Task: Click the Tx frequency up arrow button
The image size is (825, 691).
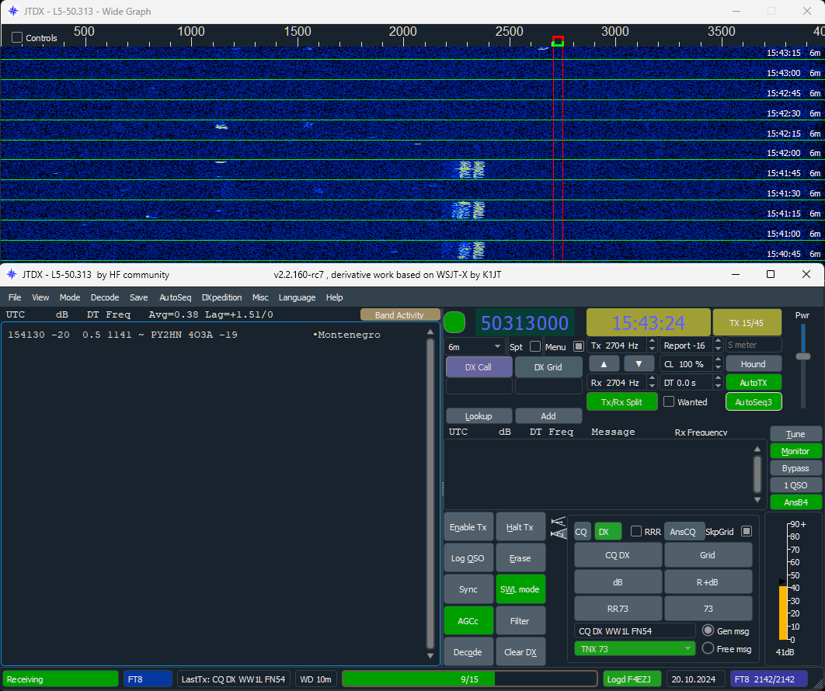Action: point(604,364)
